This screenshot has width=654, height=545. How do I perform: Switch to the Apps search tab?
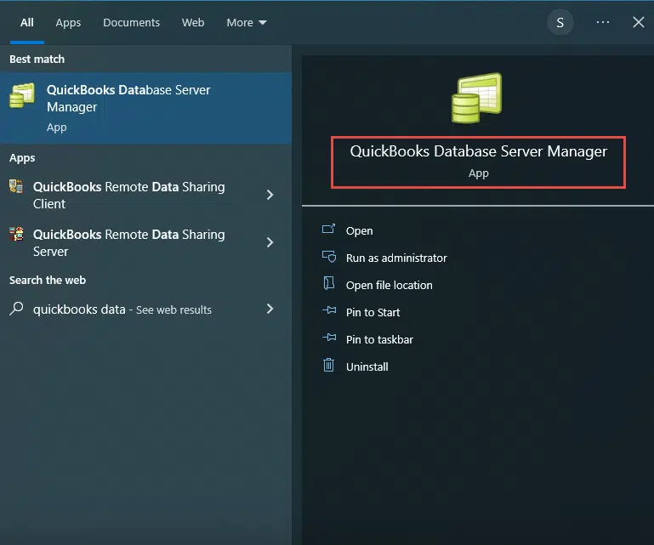point(68,23)
